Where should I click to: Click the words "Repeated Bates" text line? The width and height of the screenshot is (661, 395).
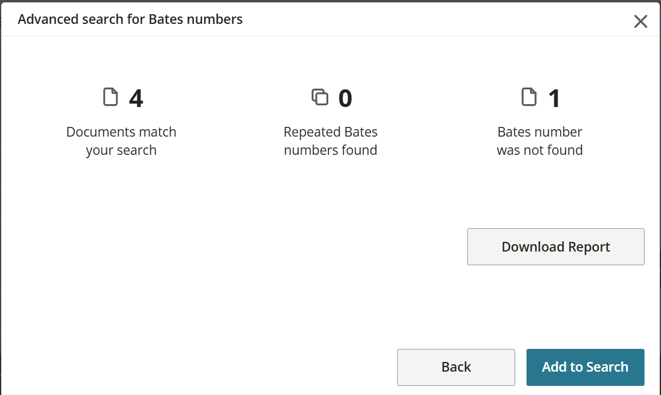point(330,132)
